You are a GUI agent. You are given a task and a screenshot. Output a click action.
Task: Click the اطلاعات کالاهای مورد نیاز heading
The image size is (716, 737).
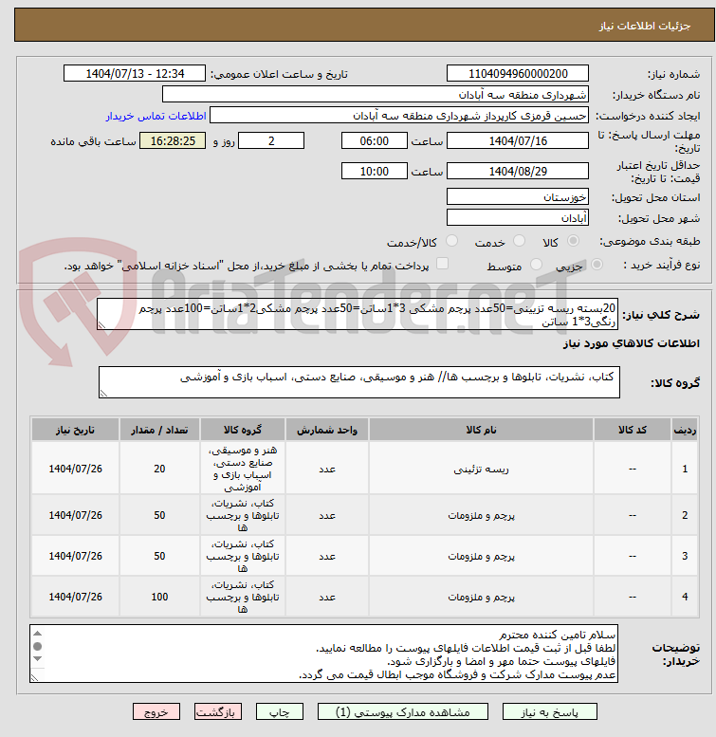click(x=631, y=343)
